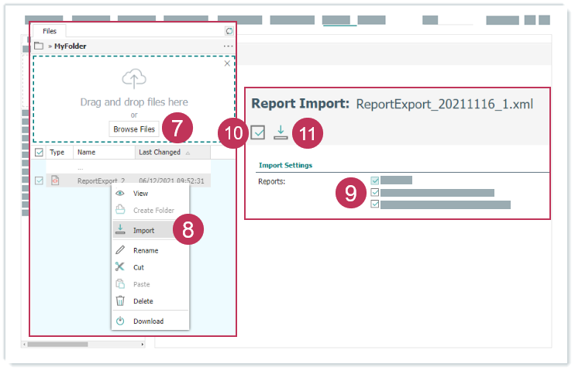The height and width of the screenshot is (371, 575).
Task: Sort the list by Last Changed column
Action: click(x=160, y=153)
